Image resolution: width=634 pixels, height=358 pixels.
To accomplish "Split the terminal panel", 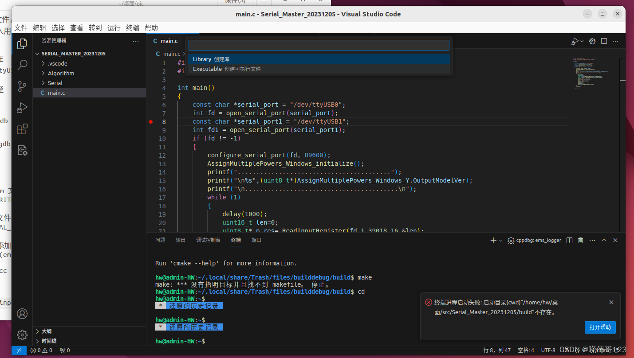I will point(570,240).
